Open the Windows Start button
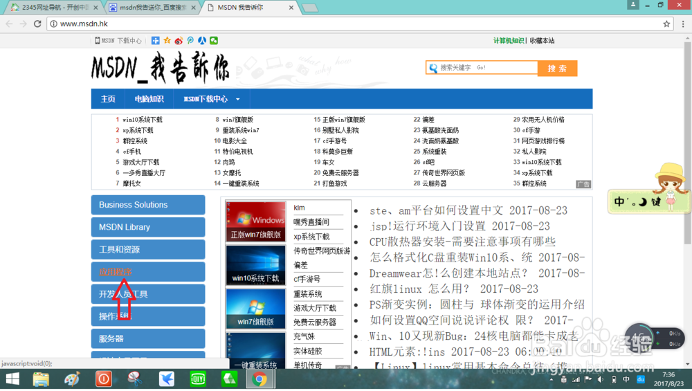 [12, 379]
